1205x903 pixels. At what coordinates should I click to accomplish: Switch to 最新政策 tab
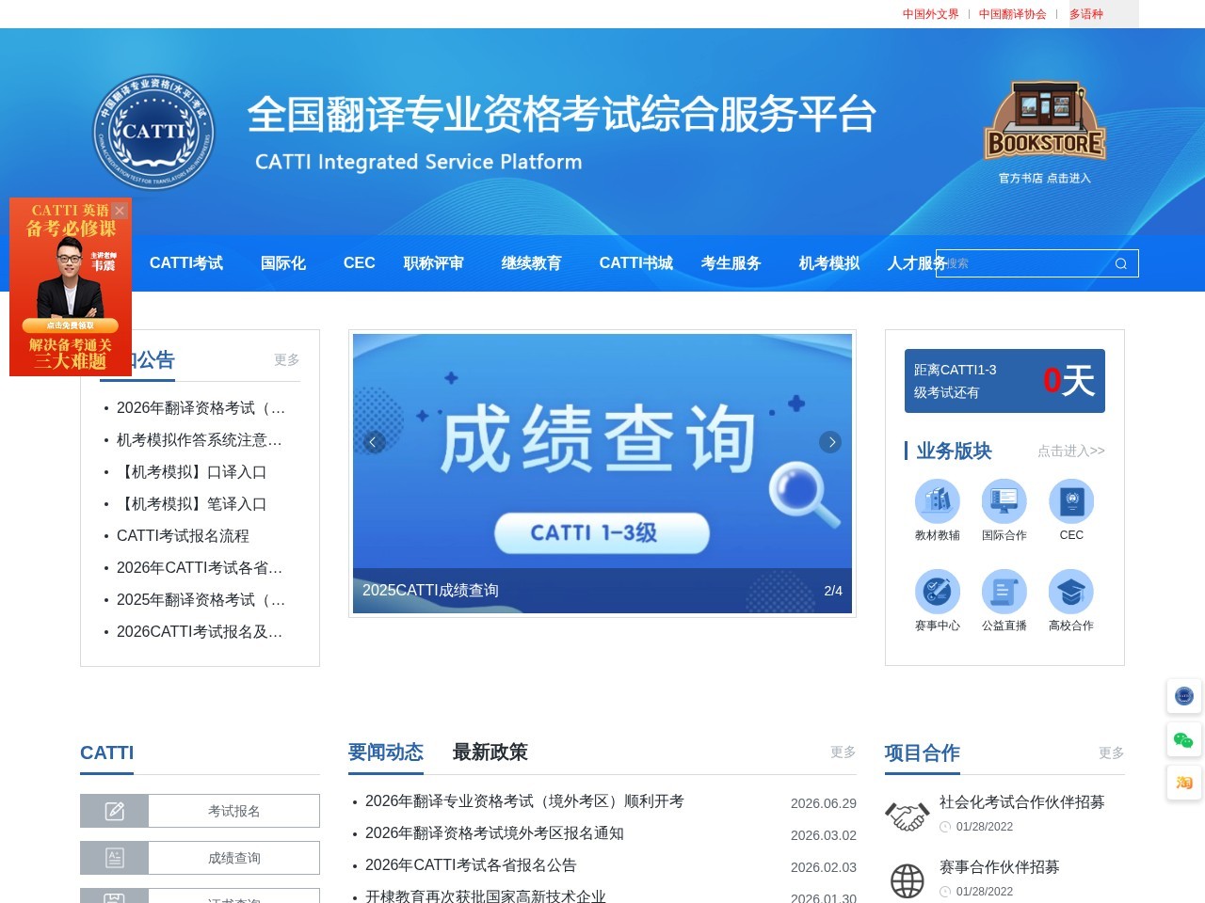coord(490,752)
